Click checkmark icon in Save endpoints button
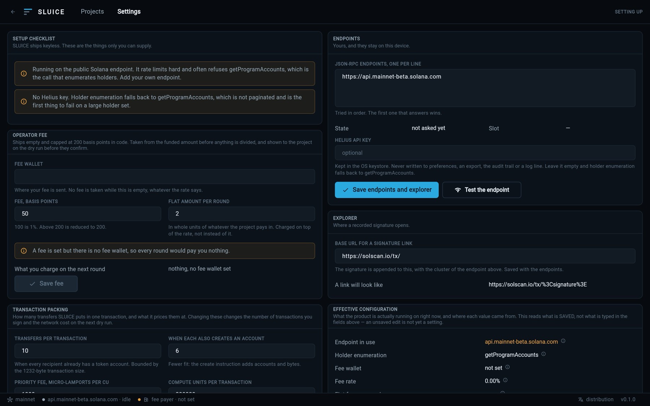Image resolution: width=650 pixels, height=406 pixels. point(346,190)
